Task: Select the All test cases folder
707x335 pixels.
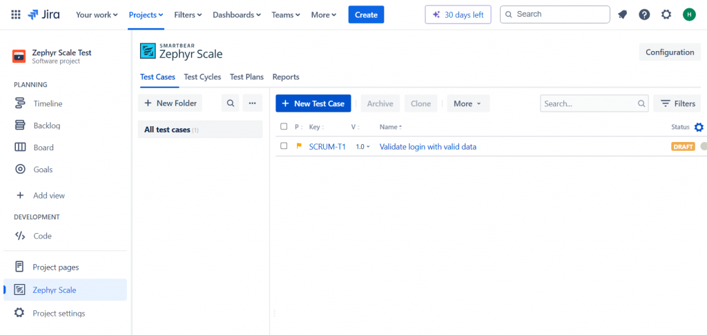Action: pyautogui.click(x=200, y=130)
